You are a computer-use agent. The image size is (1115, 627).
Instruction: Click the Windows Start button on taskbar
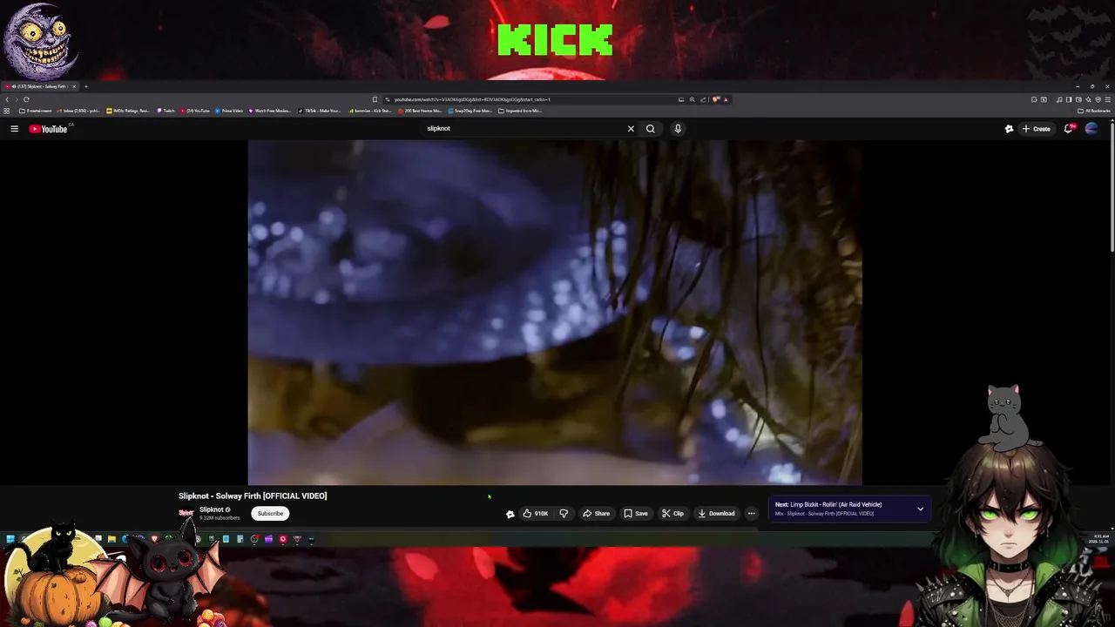[x=10, y=539]
